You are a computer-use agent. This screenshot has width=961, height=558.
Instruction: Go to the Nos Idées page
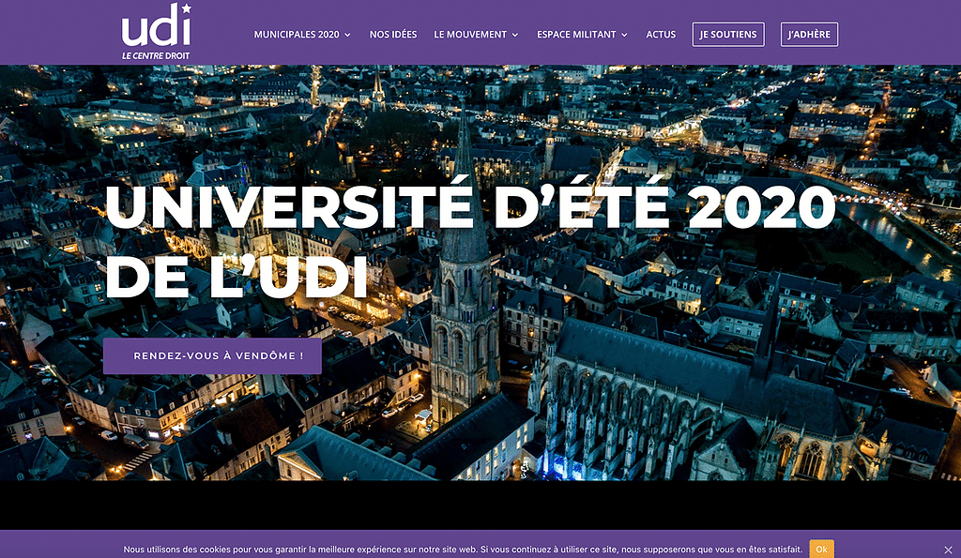click(392, 35)
